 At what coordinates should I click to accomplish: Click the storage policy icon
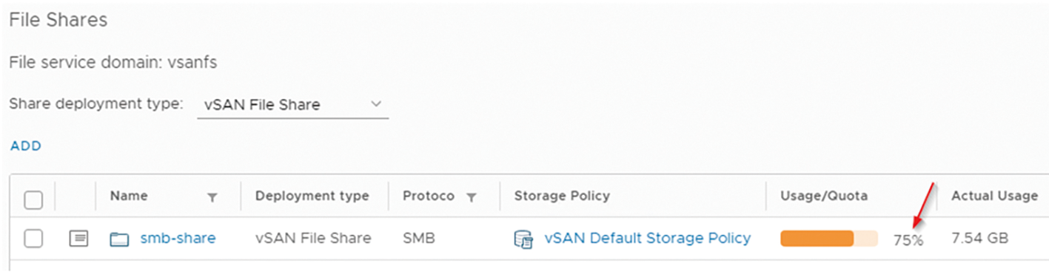[x=523, y=239]
